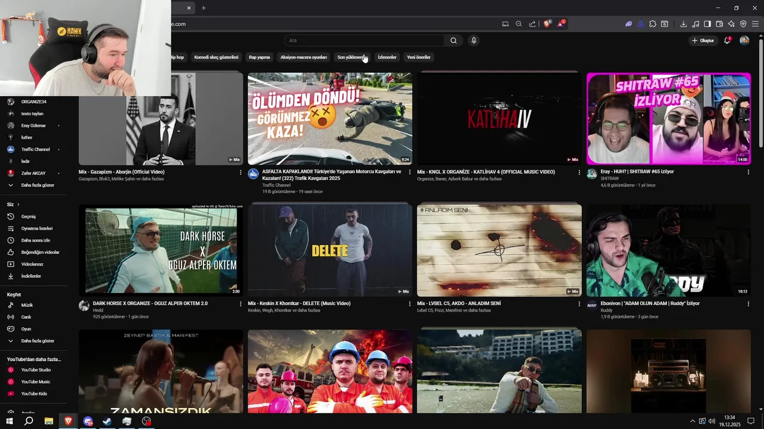Viewport: 764px width, 429px height.
Task: Open options menu for Gazapizm Aborjin mix
Action: coord(241,172)
